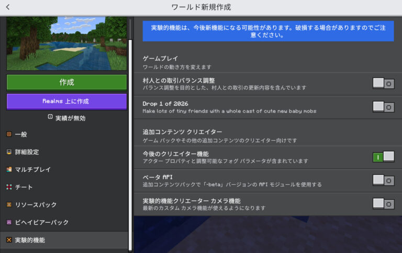
Task: Click the 一般 settings icon
Action: coord(9,135)
